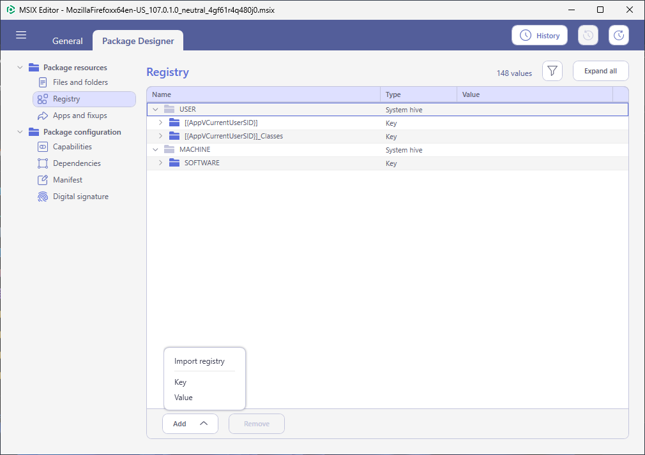The image size is (645, 455).
Task: Collapse the USER hive node
Action: pos(155,109)
